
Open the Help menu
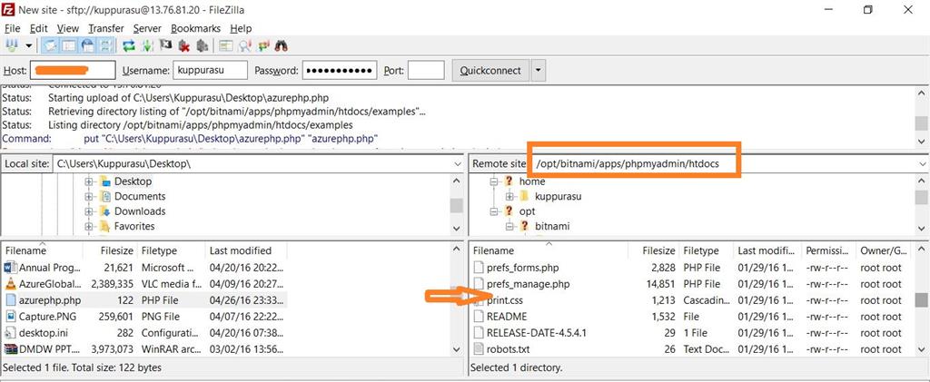tap(241, 28)
